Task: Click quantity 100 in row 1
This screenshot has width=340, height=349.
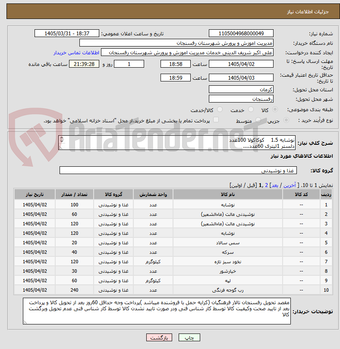Action: pyautogui.click(x=74, y=205)
